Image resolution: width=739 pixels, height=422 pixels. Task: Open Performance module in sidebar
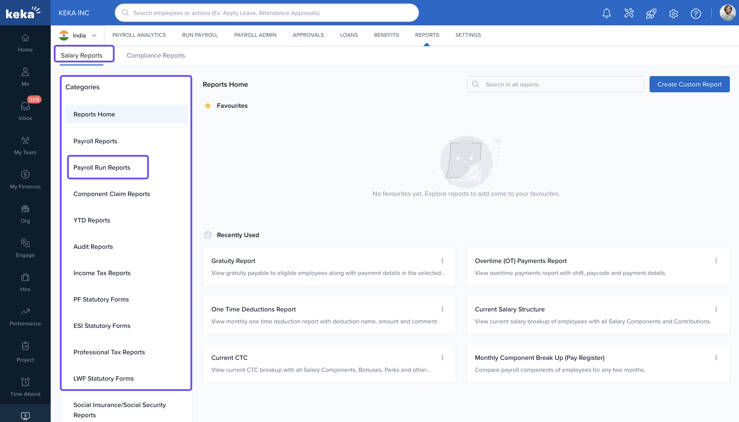[x=25, y=316]
